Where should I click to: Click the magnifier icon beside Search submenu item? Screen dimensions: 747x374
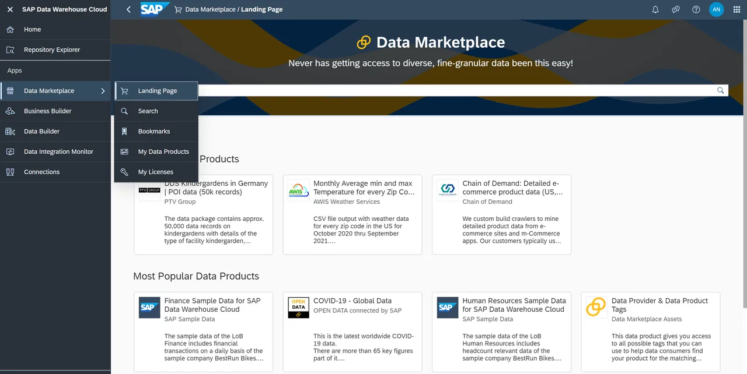tap(124, 111)
